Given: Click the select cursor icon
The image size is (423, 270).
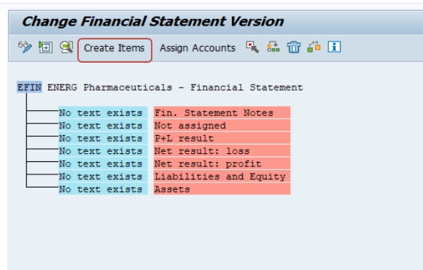Looking at the screenshot, I should [x=252, y=47].
